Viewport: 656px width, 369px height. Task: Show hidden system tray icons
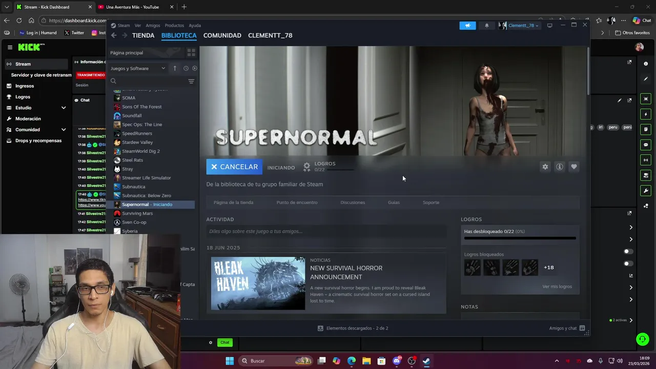coord(557,361)
